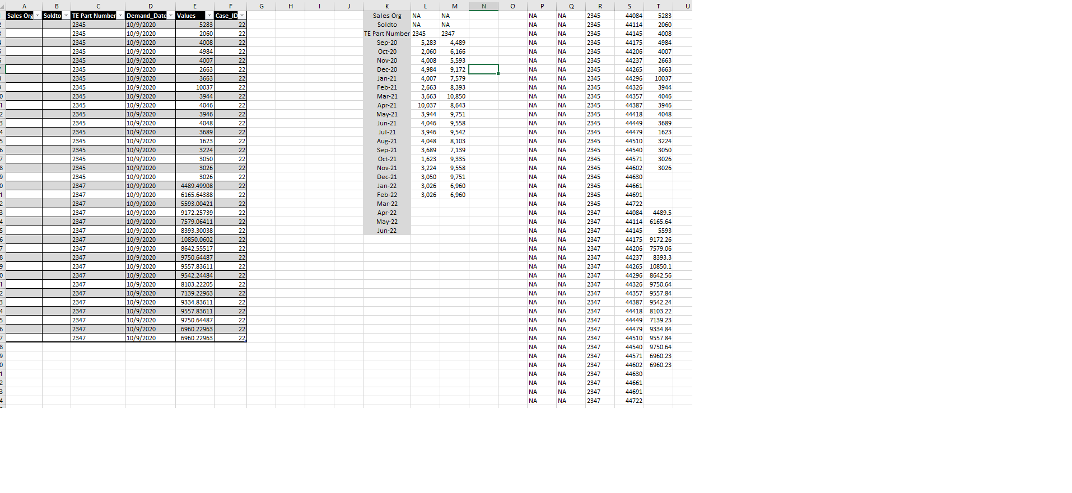This screenshot has width=1072, height=493.
Task: Click the 'Sep-20' date cell
Action: point(387,43)
